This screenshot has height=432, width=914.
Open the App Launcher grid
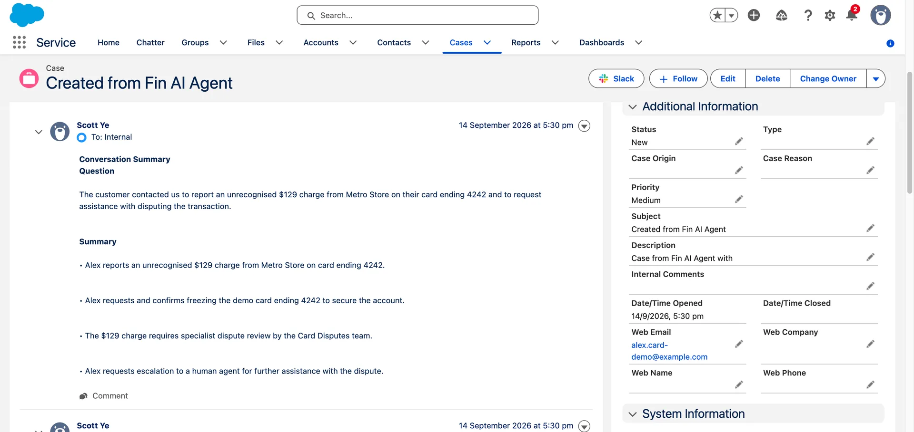(x=19, y=42)
